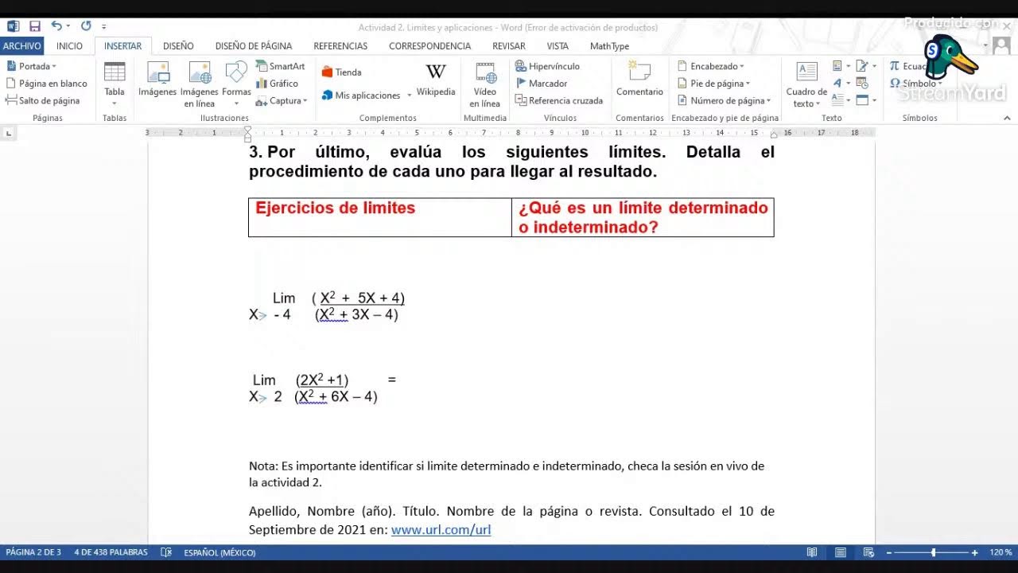1018x573 pixels.
Task: Click the Word application icon in title bar
Action: tap(13, 26)
